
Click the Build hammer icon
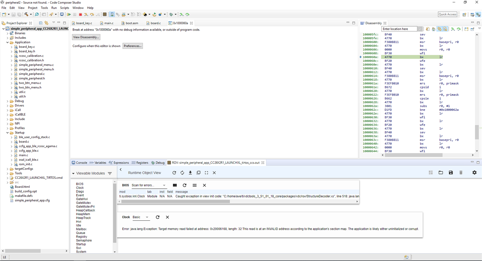coord(26,14)
